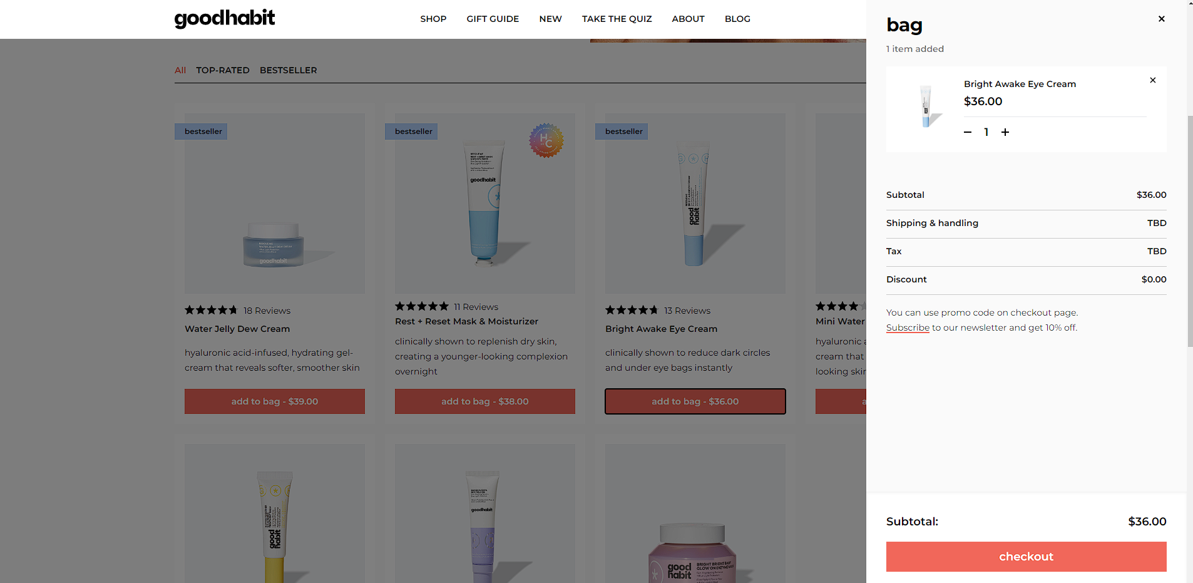Click the bestseller tag on Bright Awake Eye Cream card

click(622, 132)
